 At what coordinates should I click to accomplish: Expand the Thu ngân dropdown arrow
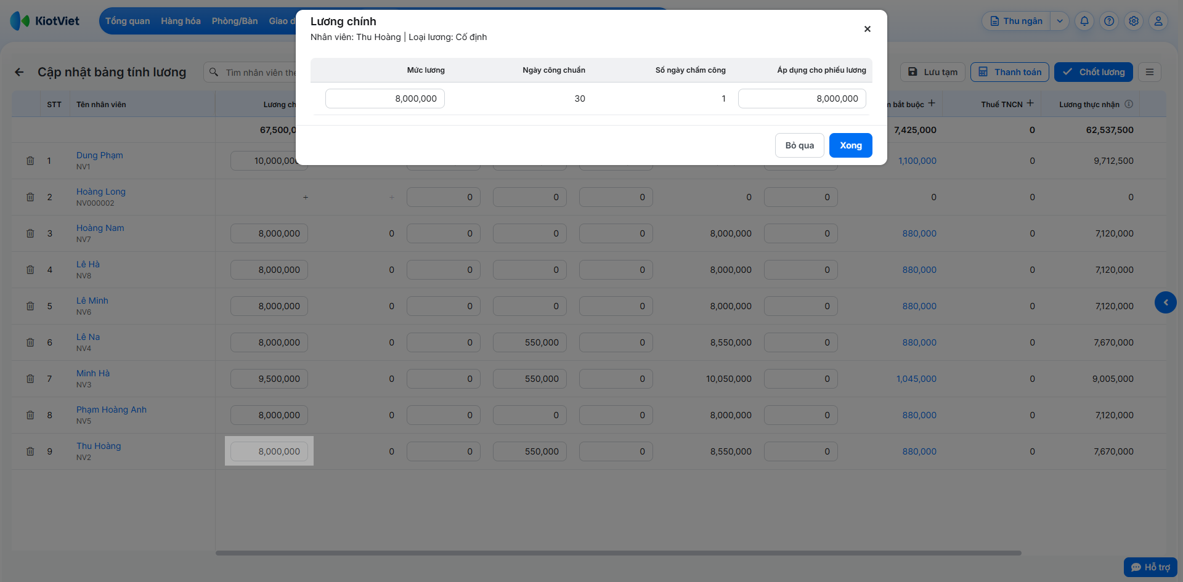click(x=1060, y=21)
